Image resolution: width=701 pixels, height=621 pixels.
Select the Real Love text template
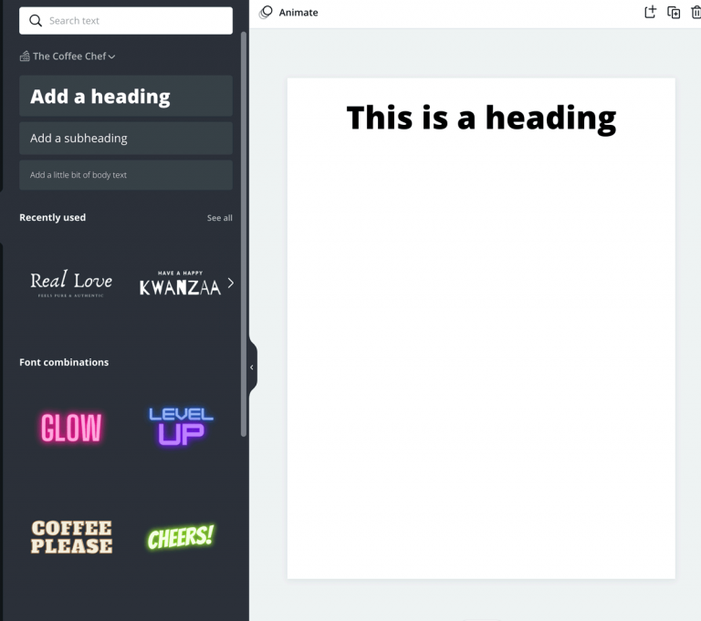[71, 284]
